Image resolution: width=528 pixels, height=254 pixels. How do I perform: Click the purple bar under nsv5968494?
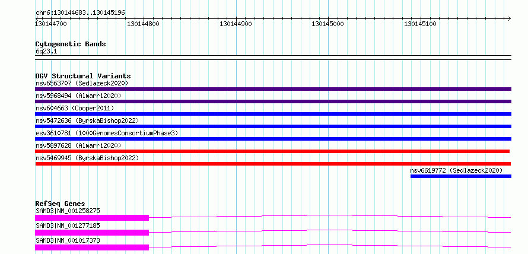click(x=273, y=101)
